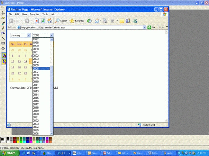Pick the red color swatch in palette

(x=14, y=142)
